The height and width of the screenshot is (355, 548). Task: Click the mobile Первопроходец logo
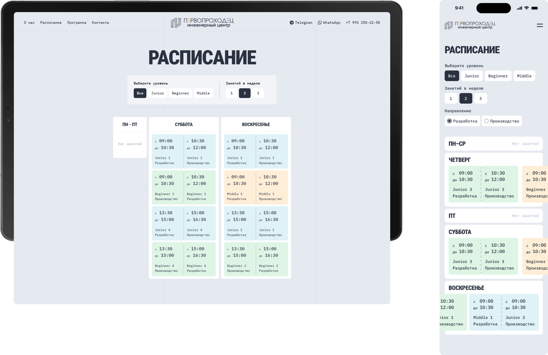470,25
